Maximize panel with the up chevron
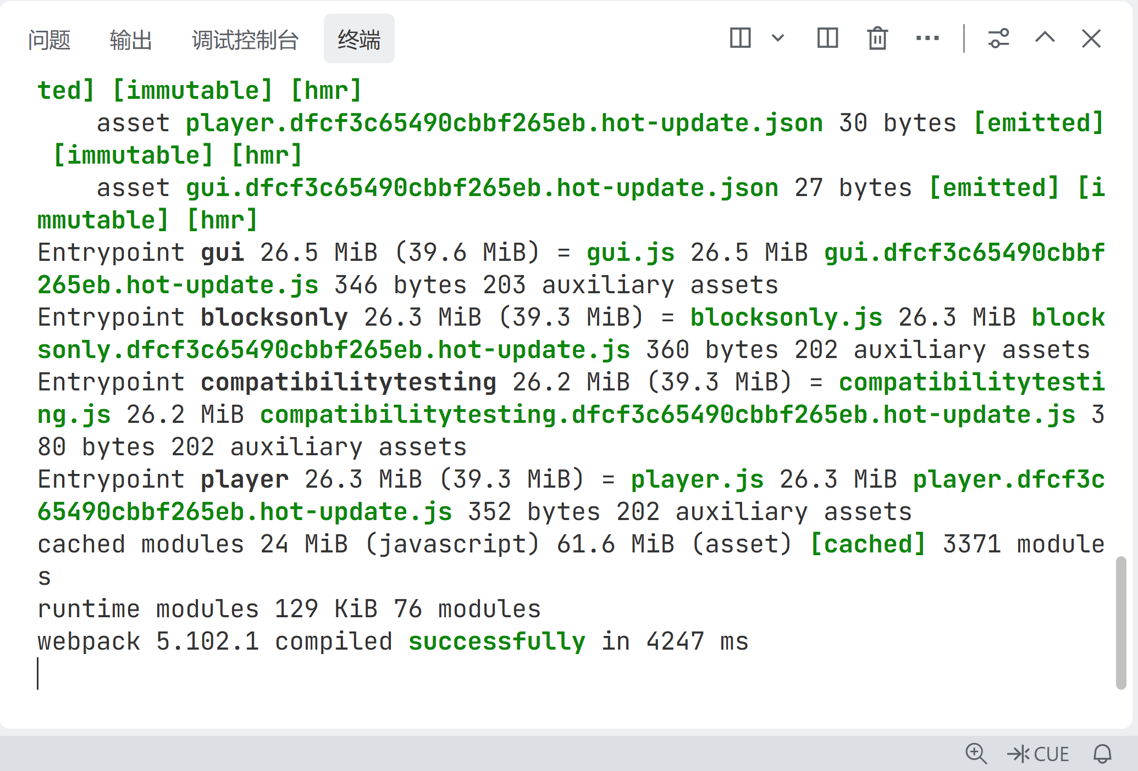Screen dimensions: 1138x771 click(x=1045, y=38)
